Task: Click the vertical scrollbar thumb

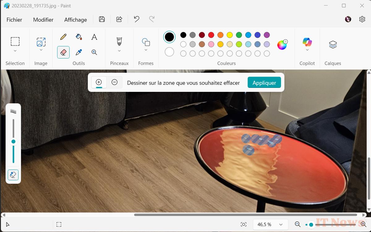Action: (x=368, y=178)
